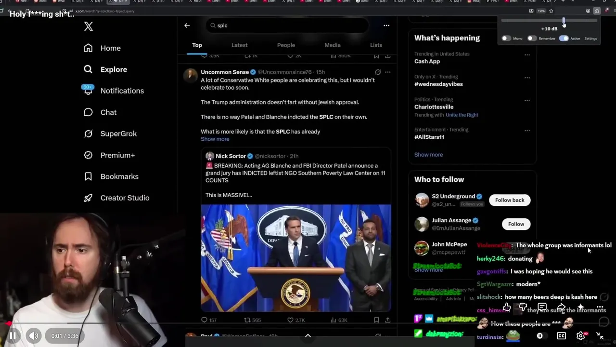The height and width of the screenshot is (347, 616).
Task: Open Notifications in the sidebar
Action: [x=114, y=91]
